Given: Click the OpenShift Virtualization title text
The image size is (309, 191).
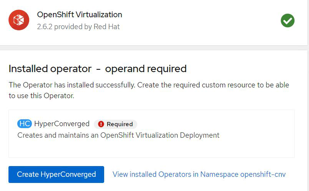Looking at the screenshot, I should 80,15.
